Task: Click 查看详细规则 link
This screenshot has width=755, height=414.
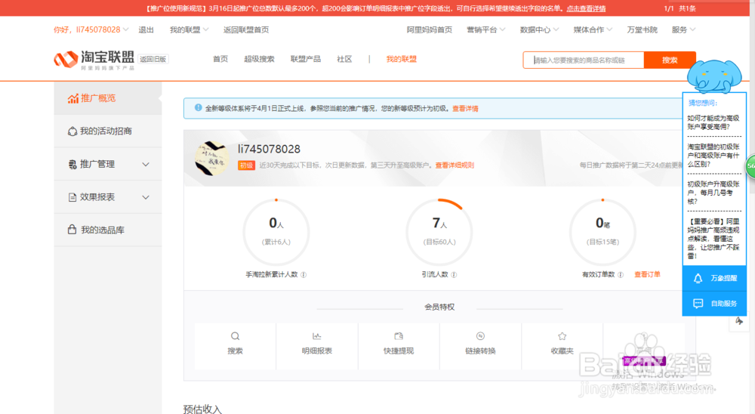Action: click(455, 165)
